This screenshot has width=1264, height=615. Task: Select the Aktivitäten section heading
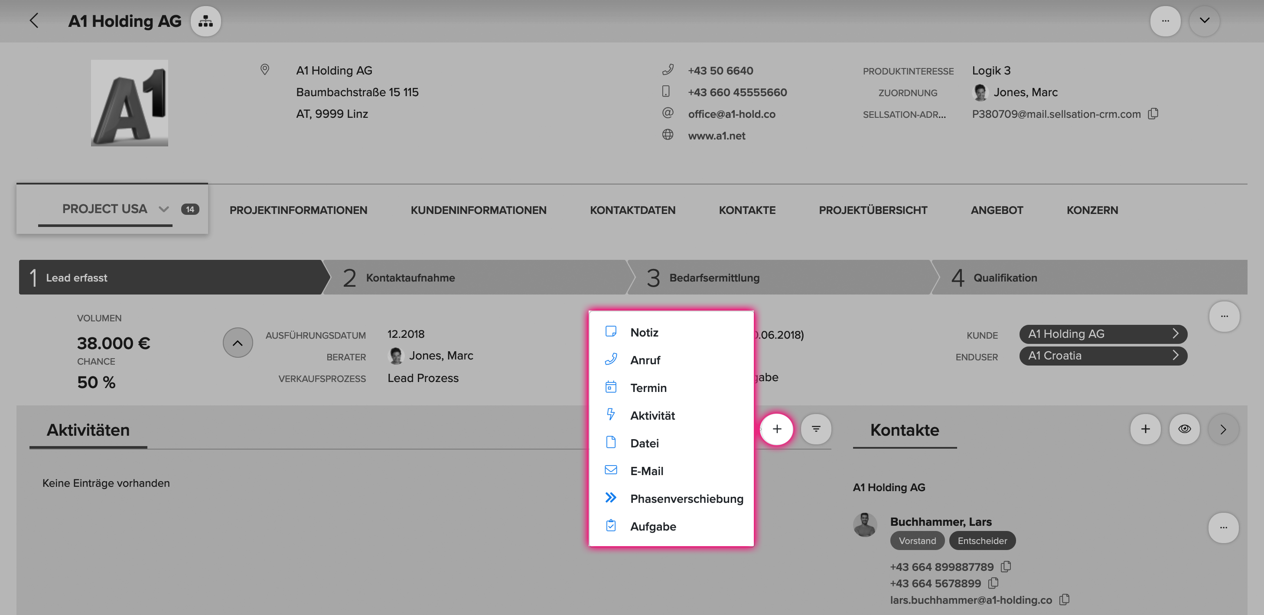point(88,430)
